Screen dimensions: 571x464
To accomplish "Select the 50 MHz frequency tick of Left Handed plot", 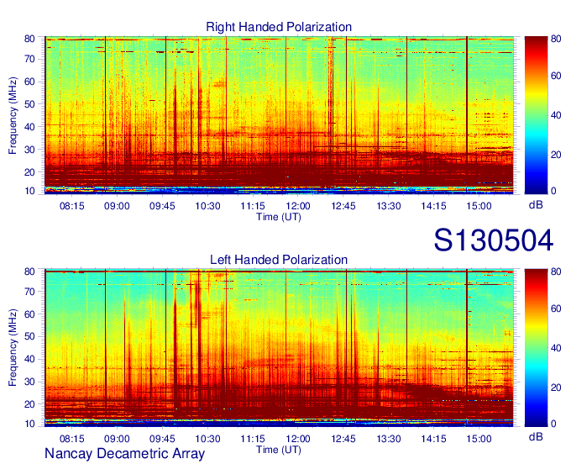I will click(x=29, y=336).
